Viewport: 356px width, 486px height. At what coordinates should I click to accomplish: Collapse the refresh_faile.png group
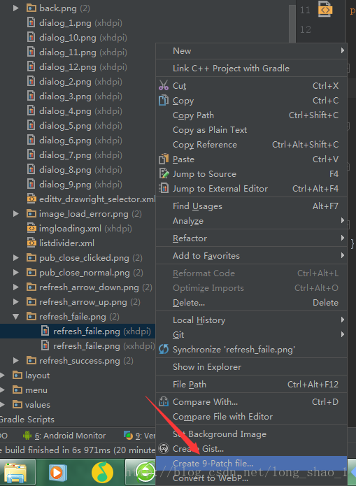click(x=15, y=317)
